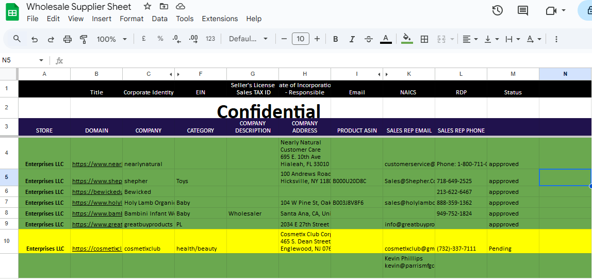Image resolution: width=592 pixels, height=279 pixels.
Task: Expand hidden columns before column K
Action: tap(387, 74)
